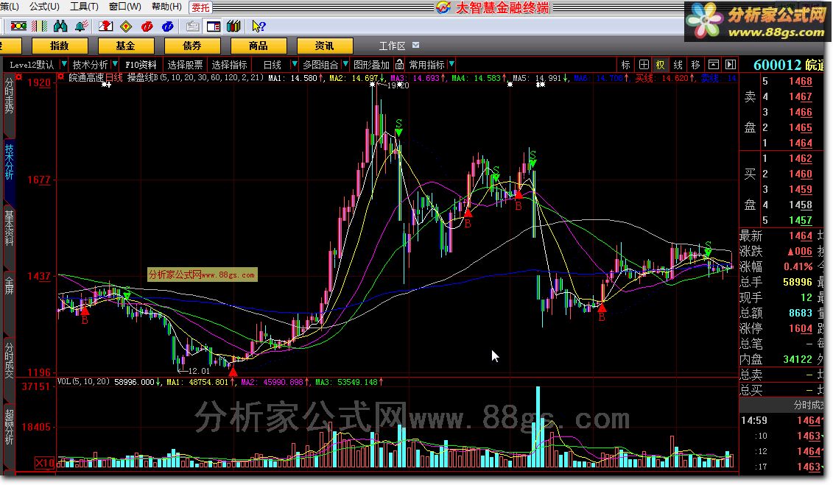Toggle the 权 adjustment button
Image resolution: width=833 pixels, height=485 pixels.
tap(661, 65)
